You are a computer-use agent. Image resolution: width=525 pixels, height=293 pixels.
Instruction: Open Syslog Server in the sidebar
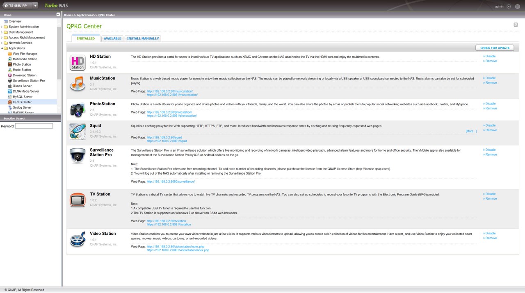(x=22, y=107)
